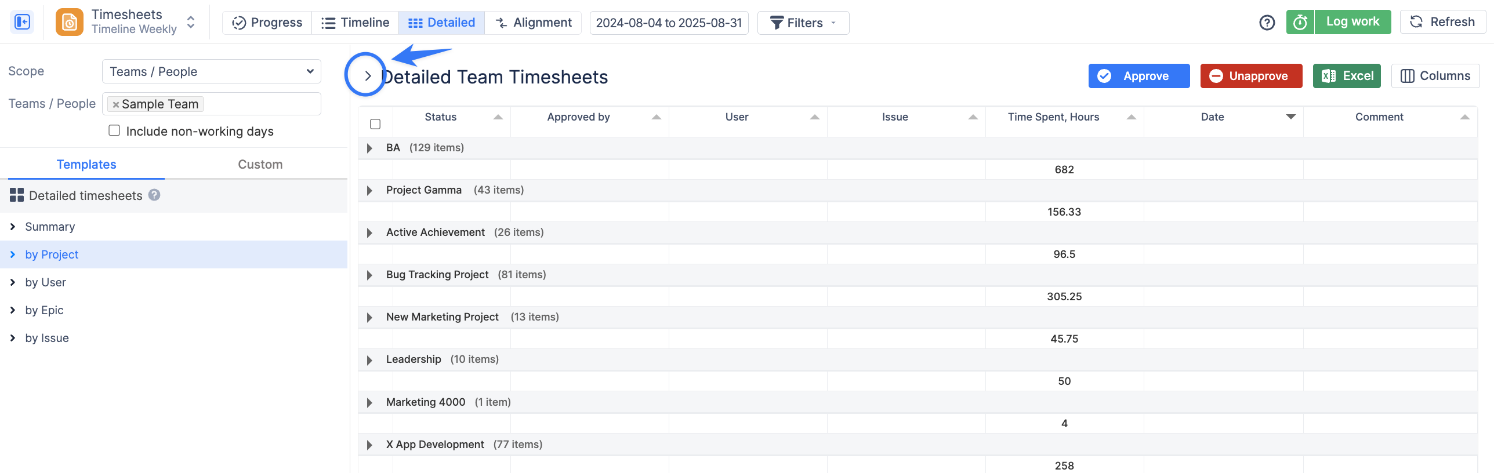The image size is (1494, 473).
Task: Select the Templates tab
Action: tap(86, 164)
